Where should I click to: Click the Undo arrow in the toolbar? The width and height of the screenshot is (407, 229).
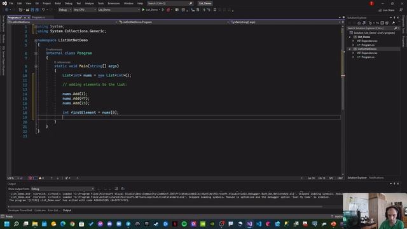[x=43, y=10]
